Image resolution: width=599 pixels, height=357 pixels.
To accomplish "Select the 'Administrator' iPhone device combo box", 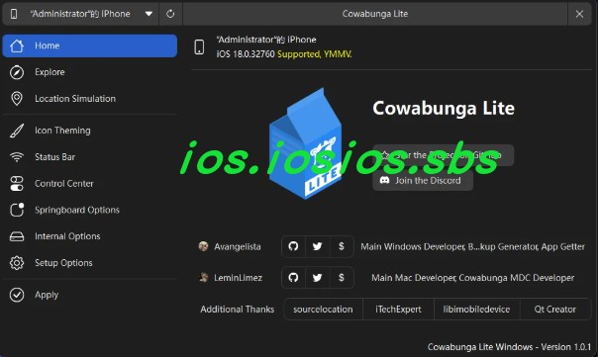I will (x=80, y=14).
